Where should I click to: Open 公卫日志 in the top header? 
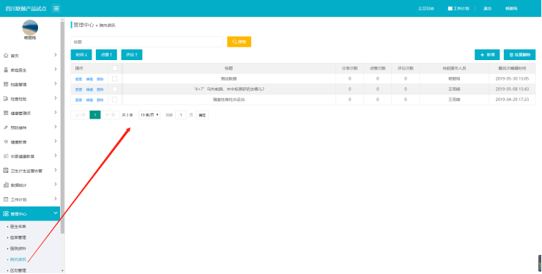(x=426, y=9)
